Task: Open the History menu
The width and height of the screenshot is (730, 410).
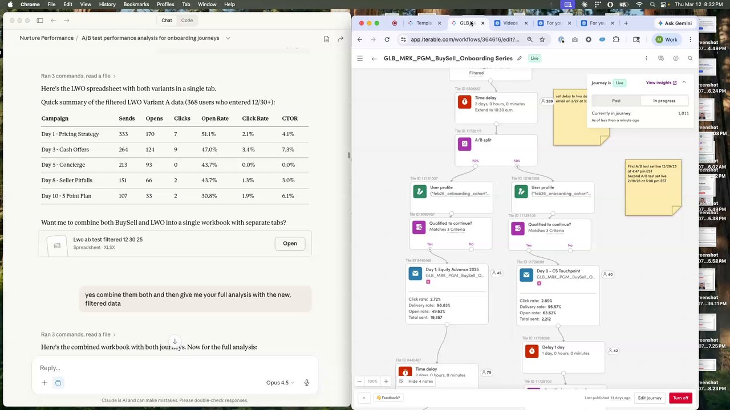Action: [x=107, y=5]
